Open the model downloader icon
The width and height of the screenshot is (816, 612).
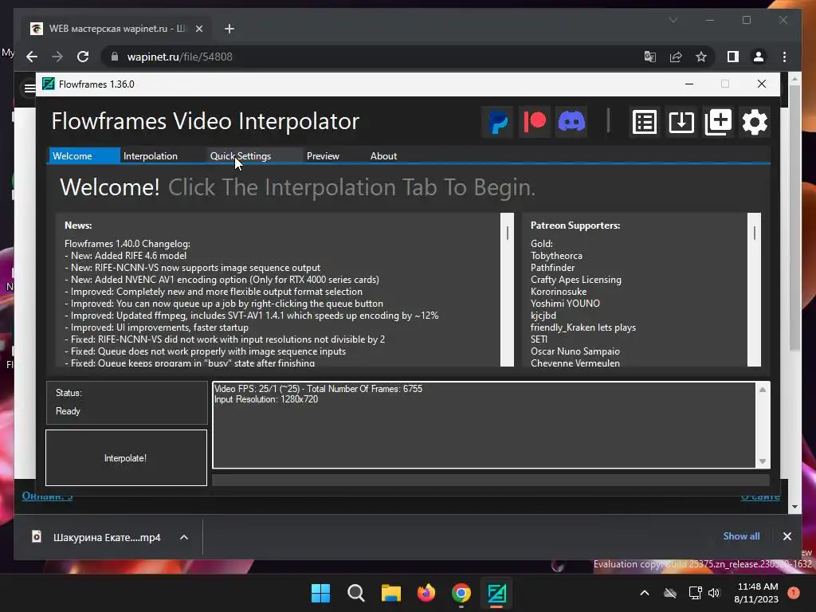[681, 122]
